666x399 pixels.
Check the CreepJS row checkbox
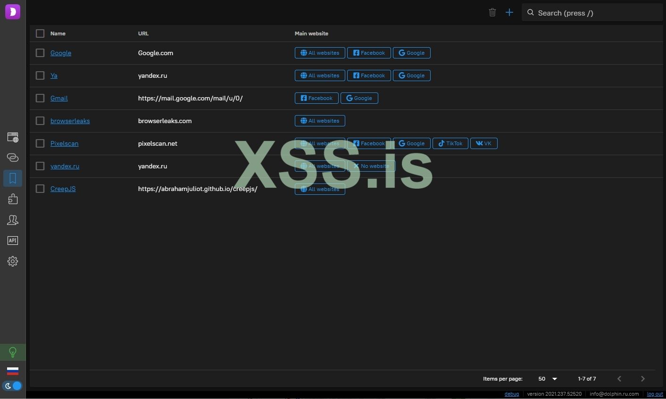point(40,189)
